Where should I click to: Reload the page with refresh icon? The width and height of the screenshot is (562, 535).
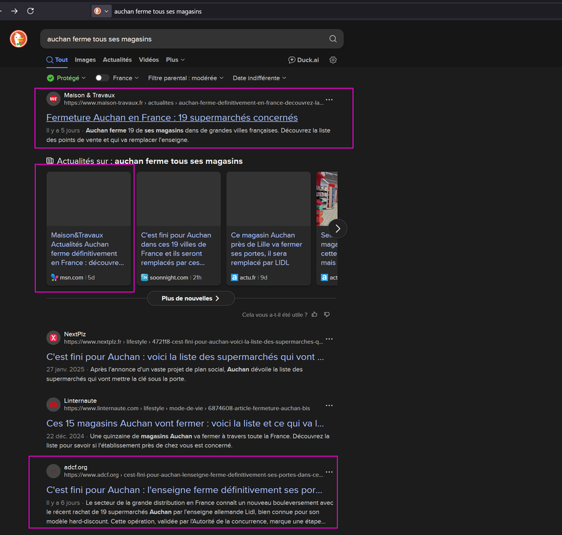[x=31, y=11]
